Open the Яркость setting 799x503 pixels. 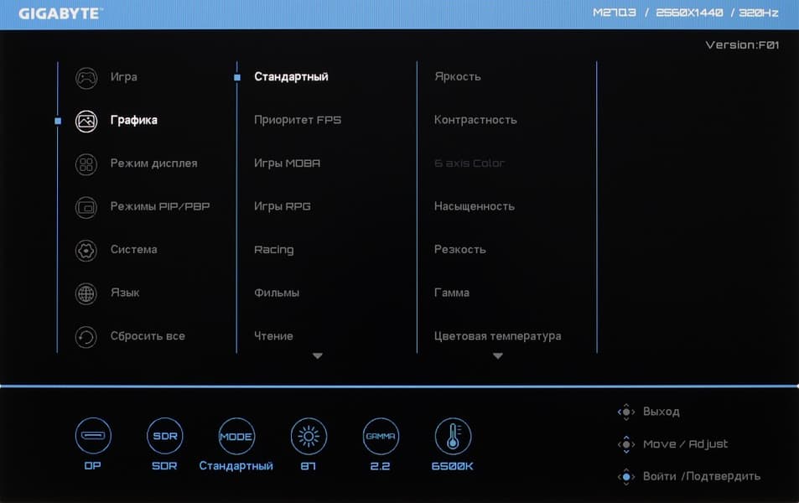pyautogui.click(x=458, y=77)
